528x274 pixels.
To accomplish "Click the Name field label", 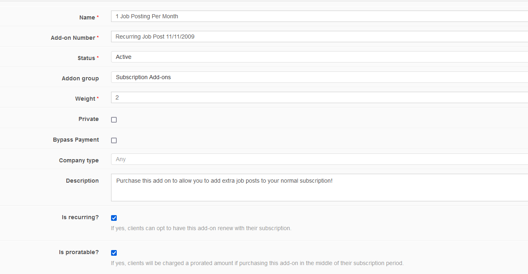I will [x=87, y=17].
